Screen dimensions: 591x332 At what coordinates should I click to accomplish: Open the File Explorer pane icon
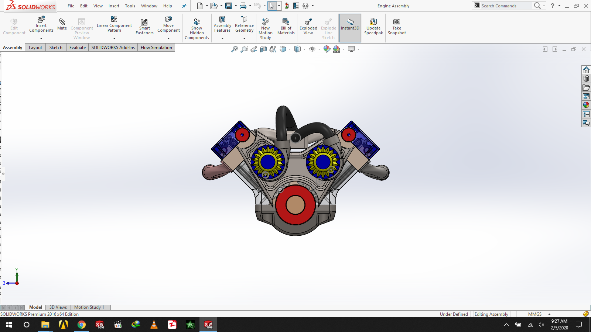(x=586, y=87)
